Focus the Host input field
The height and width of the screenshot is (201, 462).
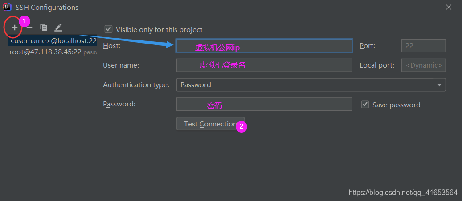pos(264,46)
